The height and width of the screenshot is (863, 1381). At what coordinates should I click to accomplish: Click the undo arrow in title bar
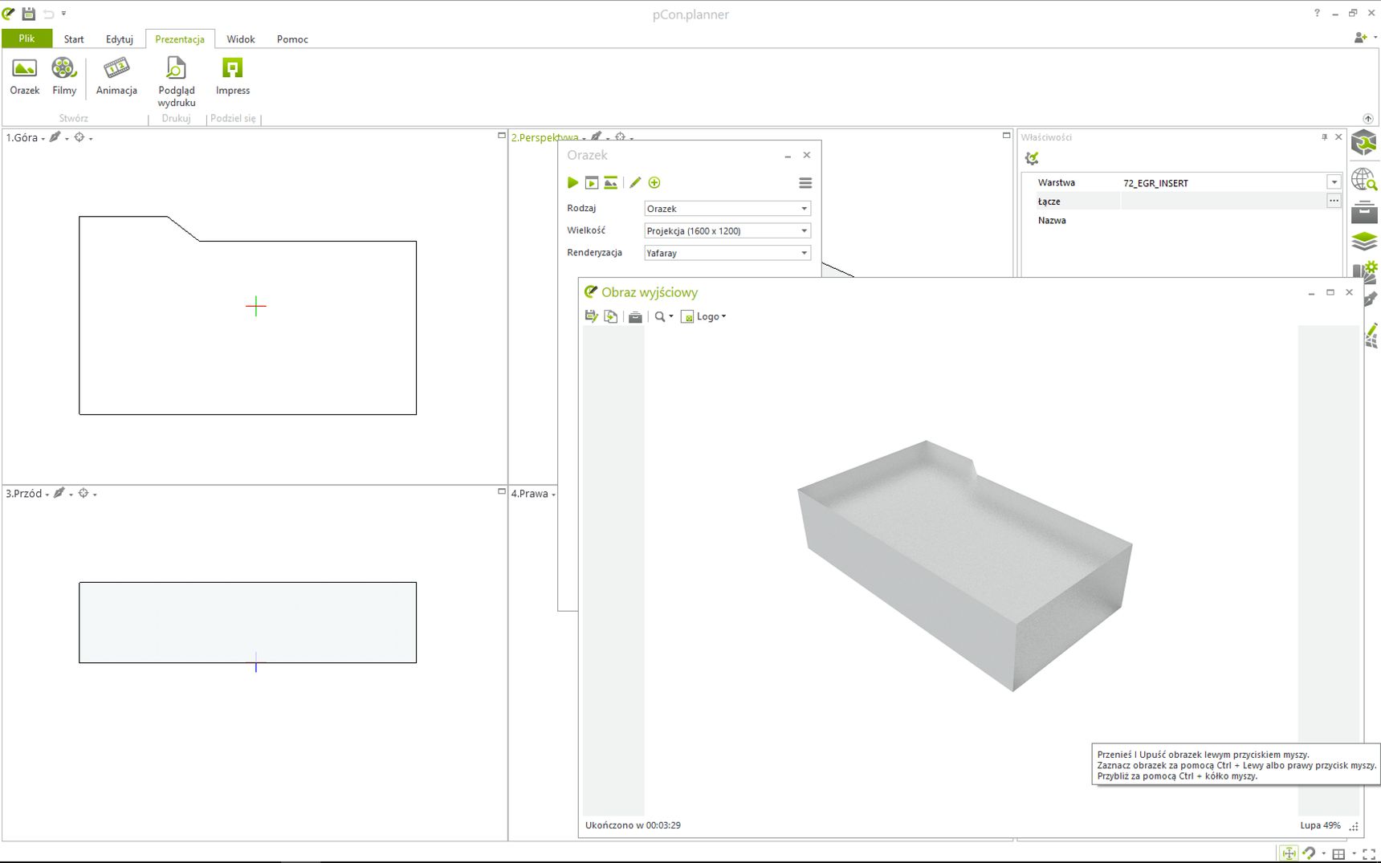pyautogui.click(x=48, y=14)
